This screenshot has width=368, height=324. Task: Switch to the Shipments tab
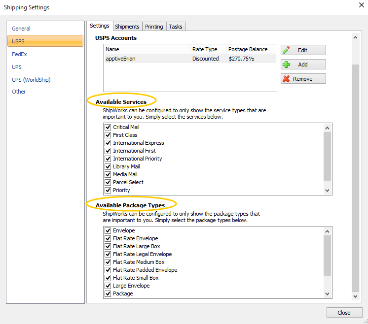pos(127,27)
